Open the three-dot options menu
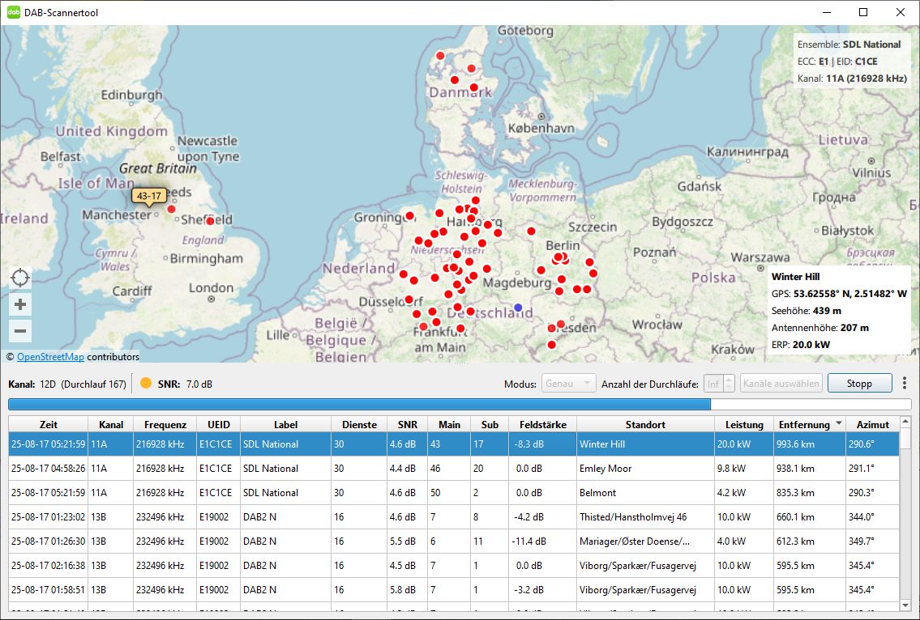The width and height of the screenshot is (920, 620). click(905, 383)
